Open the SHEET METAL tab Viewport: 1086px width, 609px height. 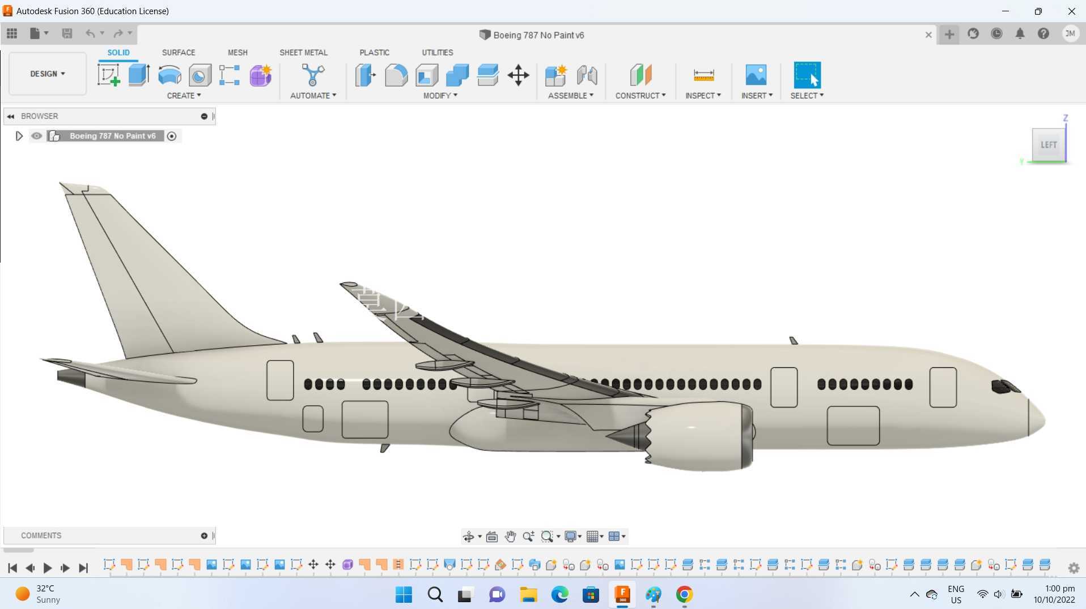pyautogui.click(x=303, y=53)
